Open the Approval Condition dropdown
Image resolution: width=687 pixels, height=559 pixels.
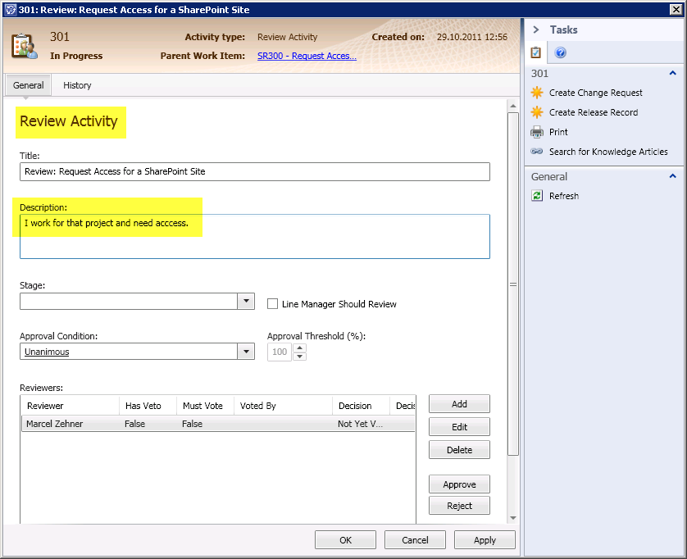[x=246, y=352]
